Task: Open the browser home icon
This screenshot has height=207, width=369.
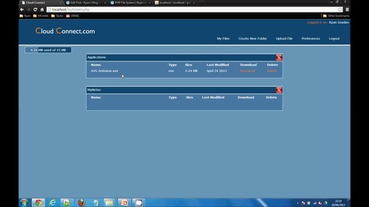Action: (42, 10)
